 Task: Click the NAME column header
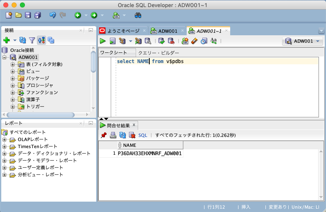129,145
